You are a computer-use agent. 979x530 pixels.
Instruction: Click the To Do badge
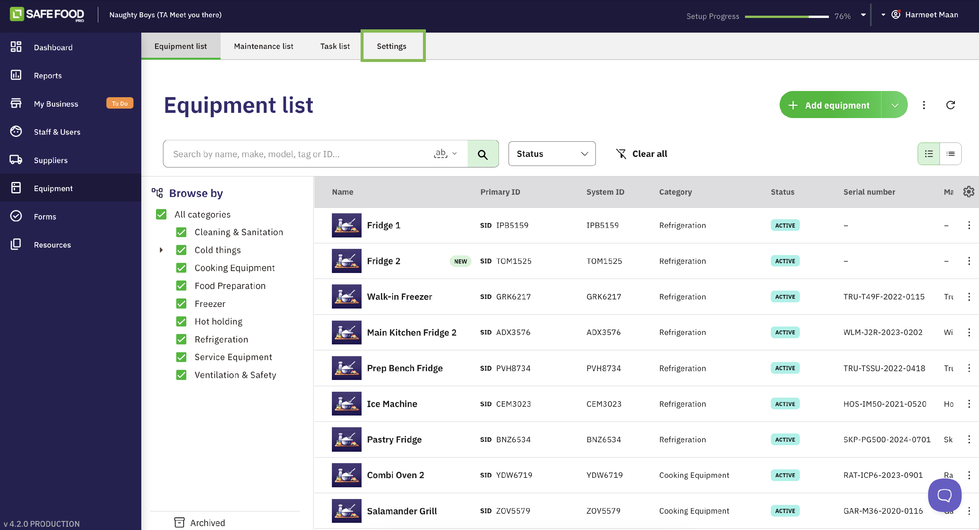point(120,103)
